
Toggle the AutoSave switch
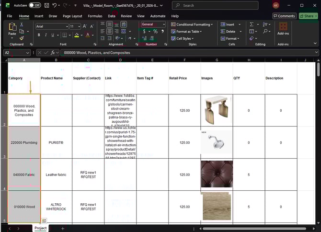click(34, 5)
